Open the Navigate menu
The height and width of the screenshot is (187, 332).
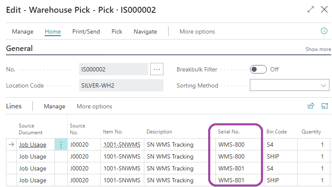coord(145,31)
